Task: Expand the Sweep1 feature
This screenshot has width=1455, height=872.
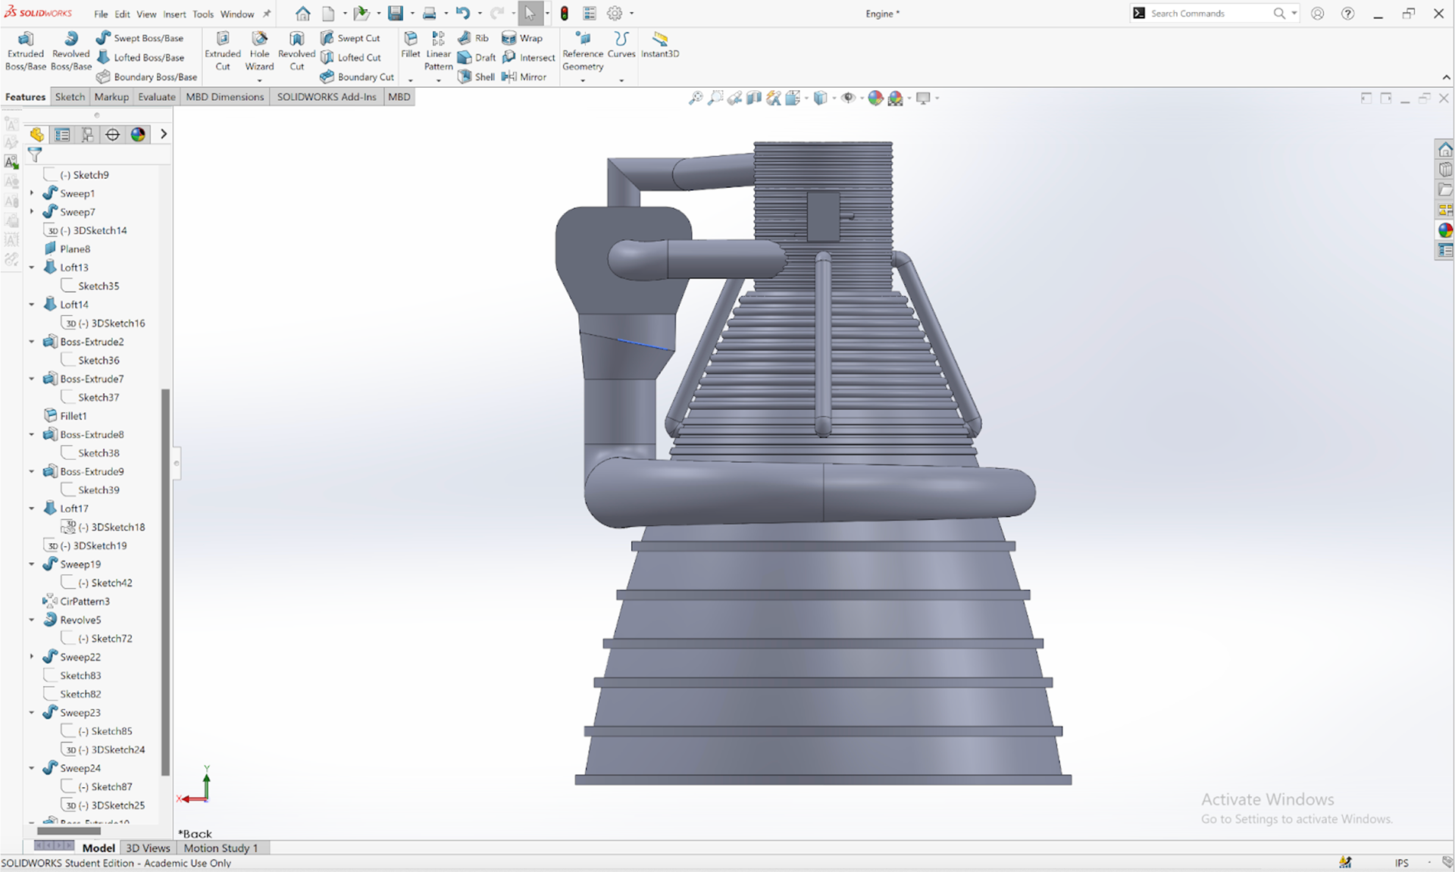Action: point(32,193)
